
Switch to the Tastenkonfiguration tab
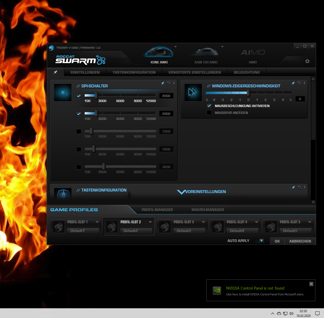point(134,72)
